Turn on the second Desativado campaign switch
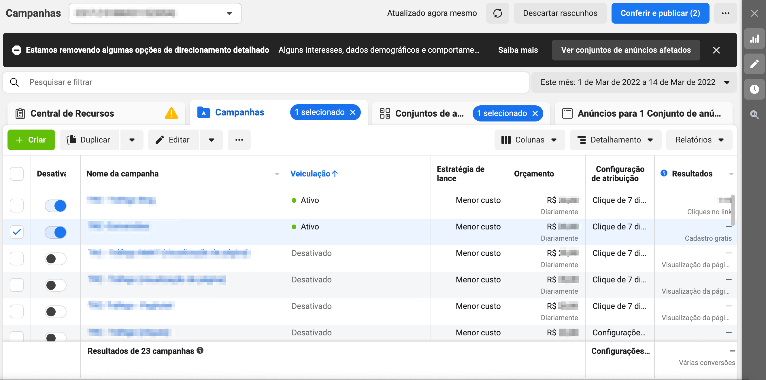The width and height of the screenshot is (766, 380). (x=56, y=285)
